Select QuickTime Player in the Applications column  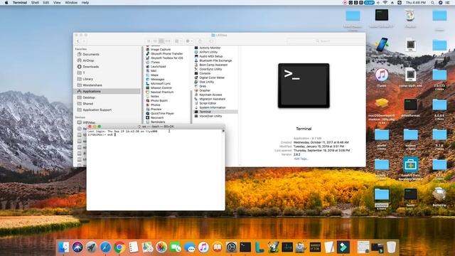(162, 114)
